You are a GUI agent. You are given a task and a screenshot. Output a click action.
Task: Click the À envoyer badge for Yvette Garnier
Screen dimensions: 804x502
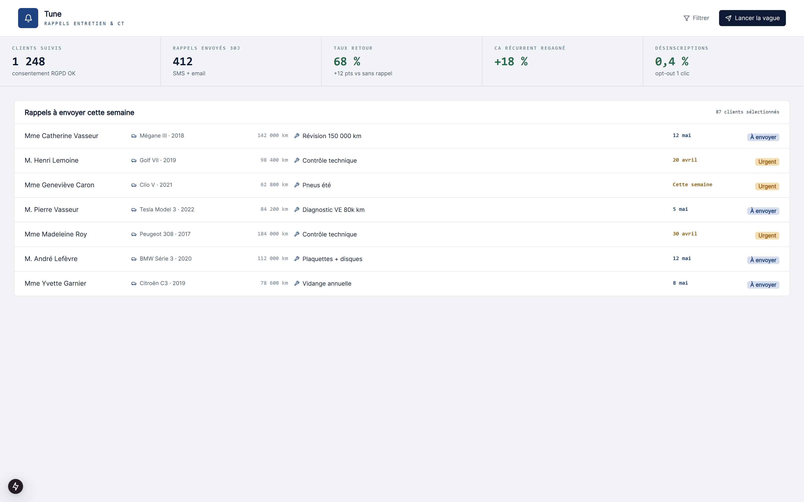pyautogui.click(x=763, y=285)
